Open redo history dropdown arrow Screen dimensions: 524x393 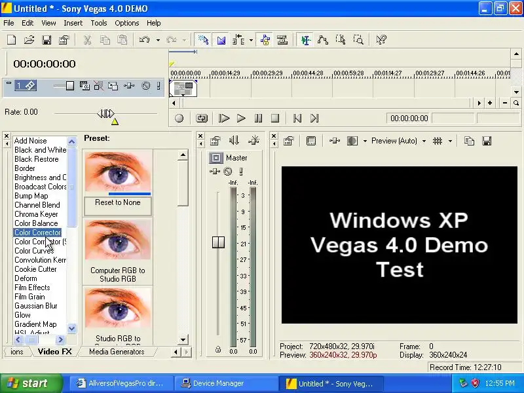pyautogui.click(x=185, y=40)
